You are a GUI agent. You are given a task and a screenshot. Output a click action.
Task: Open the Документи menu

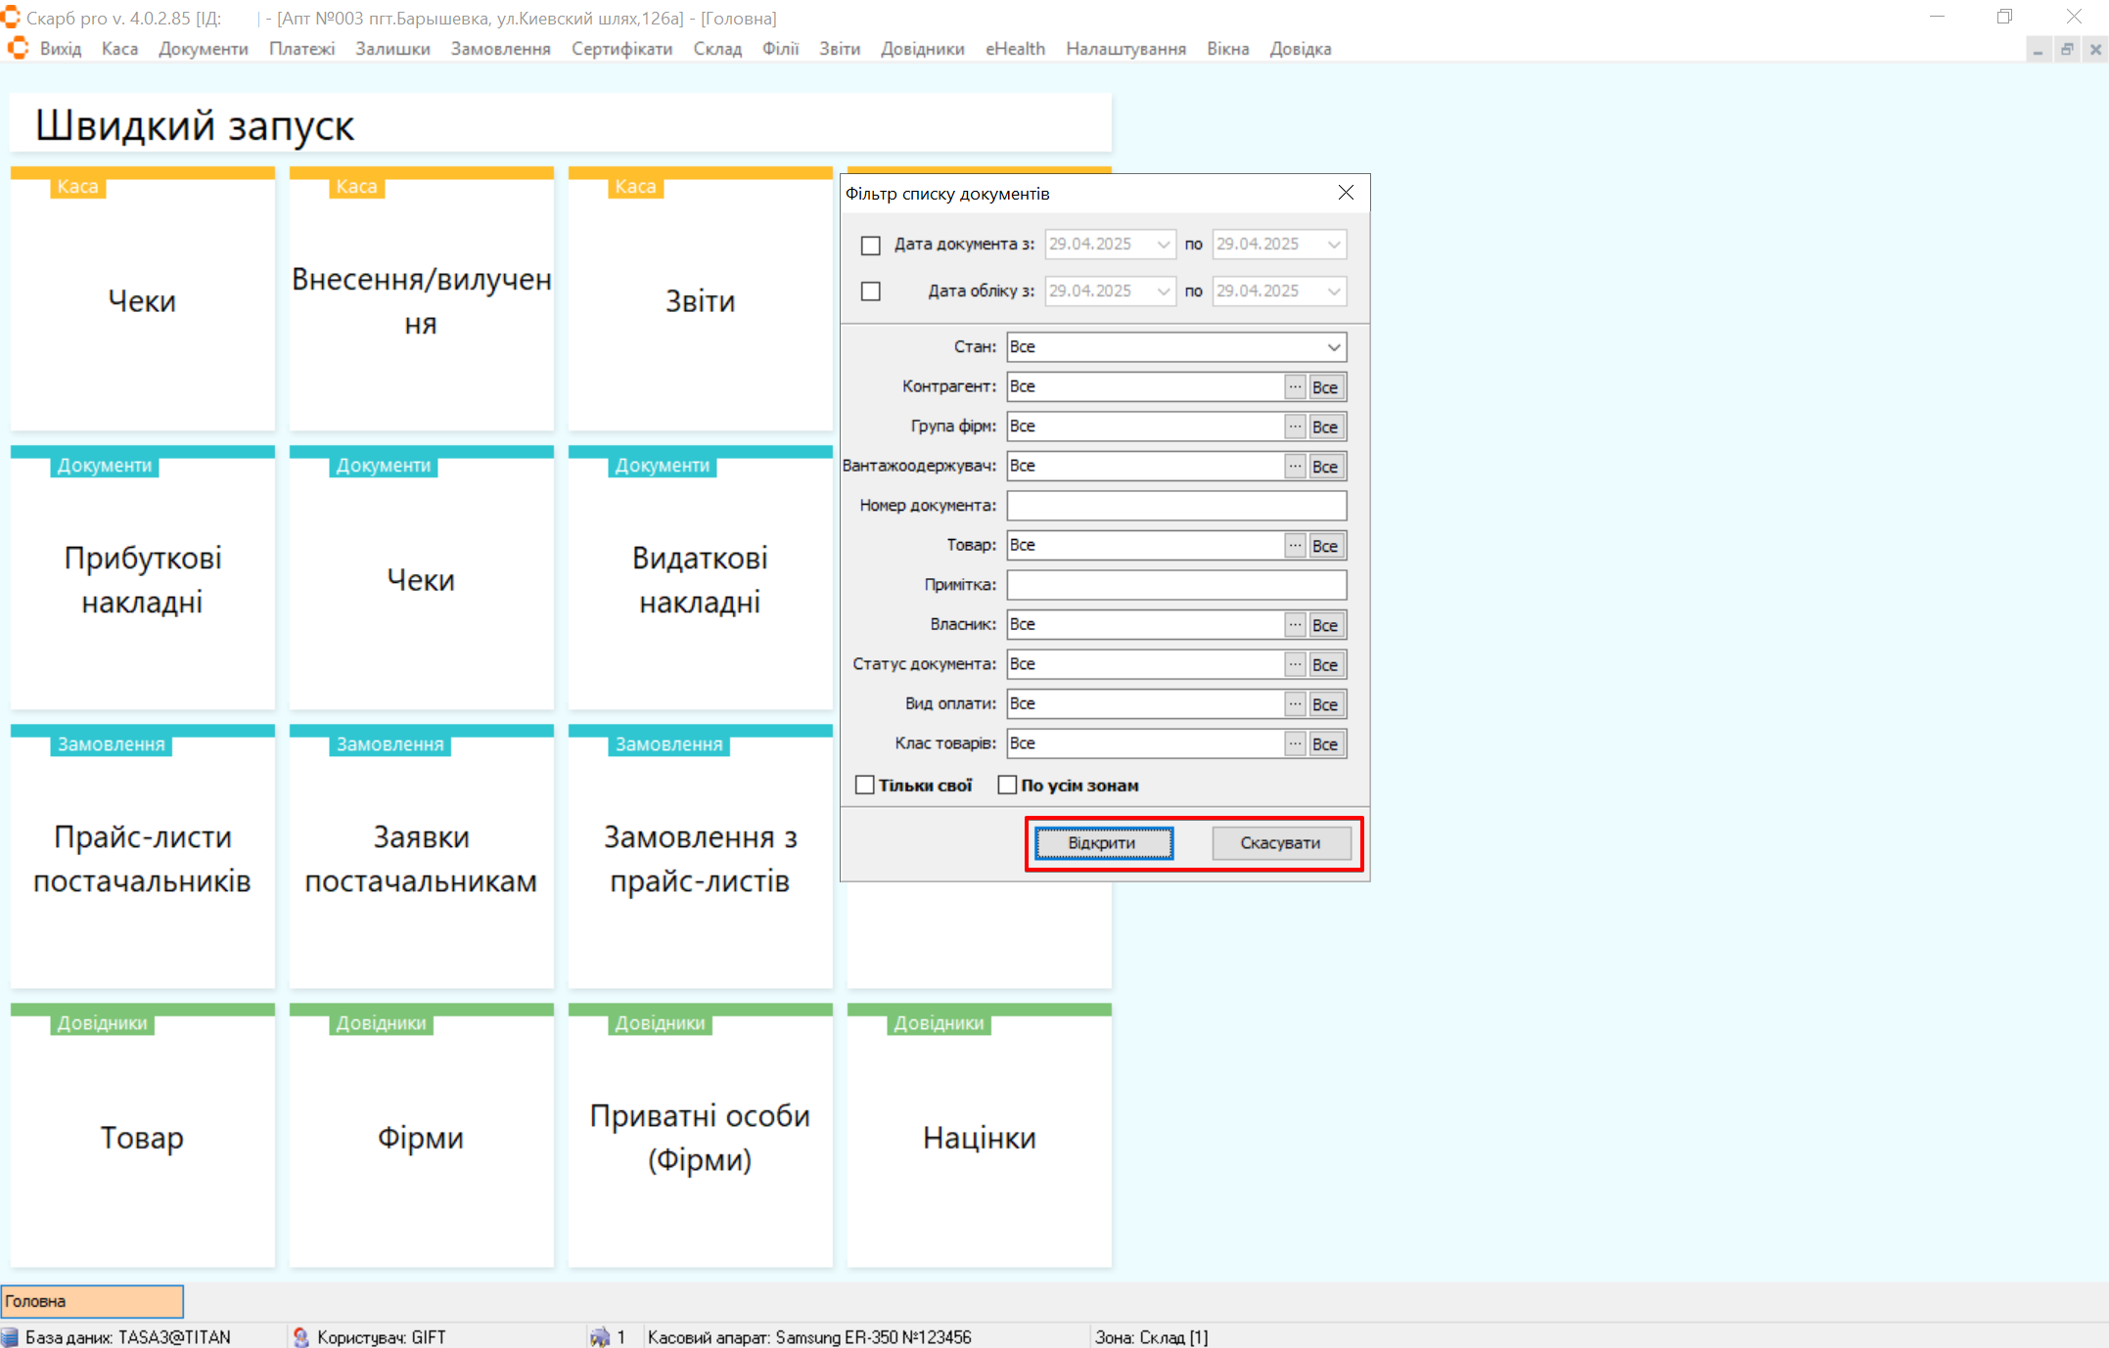(x=203, y=49)
